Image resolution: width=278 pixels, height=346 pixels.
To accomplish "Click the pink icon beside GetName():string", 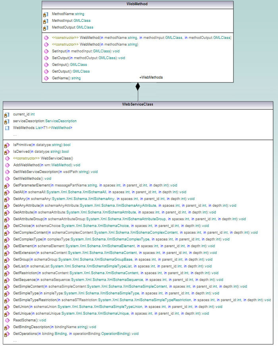I will pyautogui.click(x=46, y=78).
